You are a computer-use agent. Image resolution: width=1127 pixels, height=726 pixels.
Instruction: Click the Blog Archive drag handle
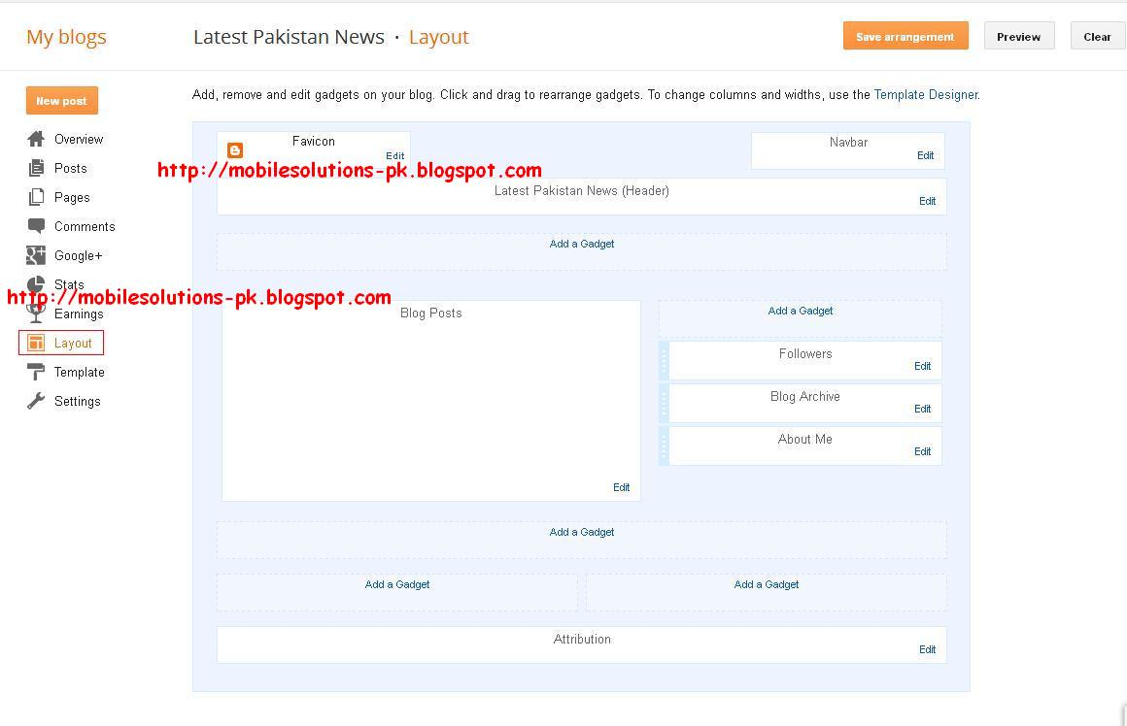[664, 403]
